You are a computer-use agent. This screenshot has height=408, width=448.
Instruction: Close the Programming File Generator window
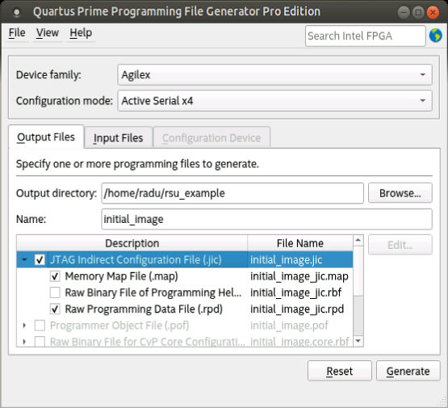tap(433, 12)
